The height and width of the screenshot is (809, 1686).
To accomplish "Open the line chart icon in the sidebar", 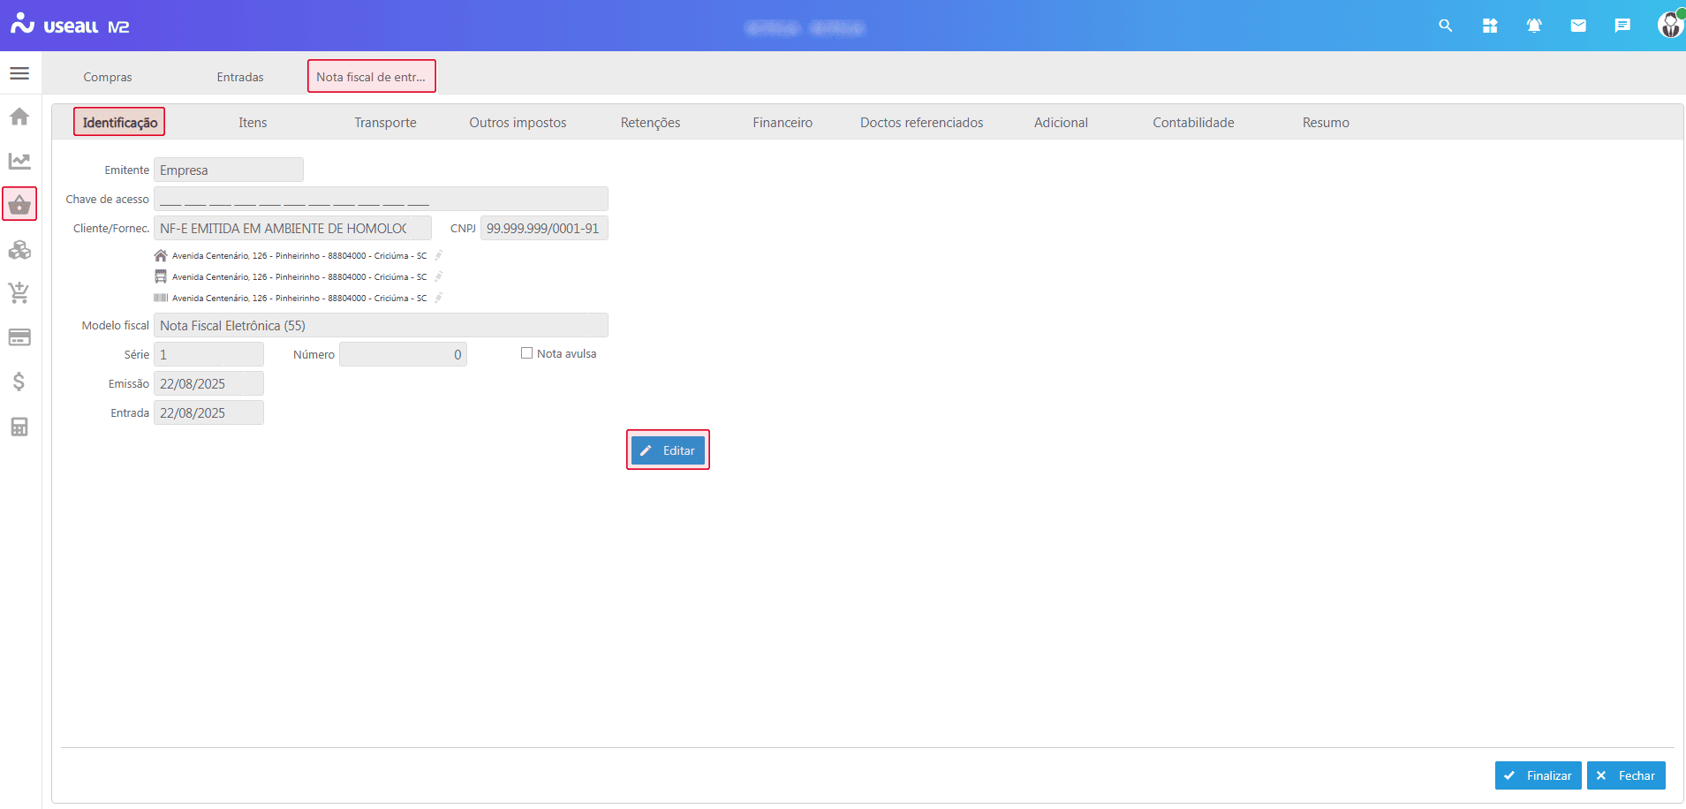I will 19,161.
